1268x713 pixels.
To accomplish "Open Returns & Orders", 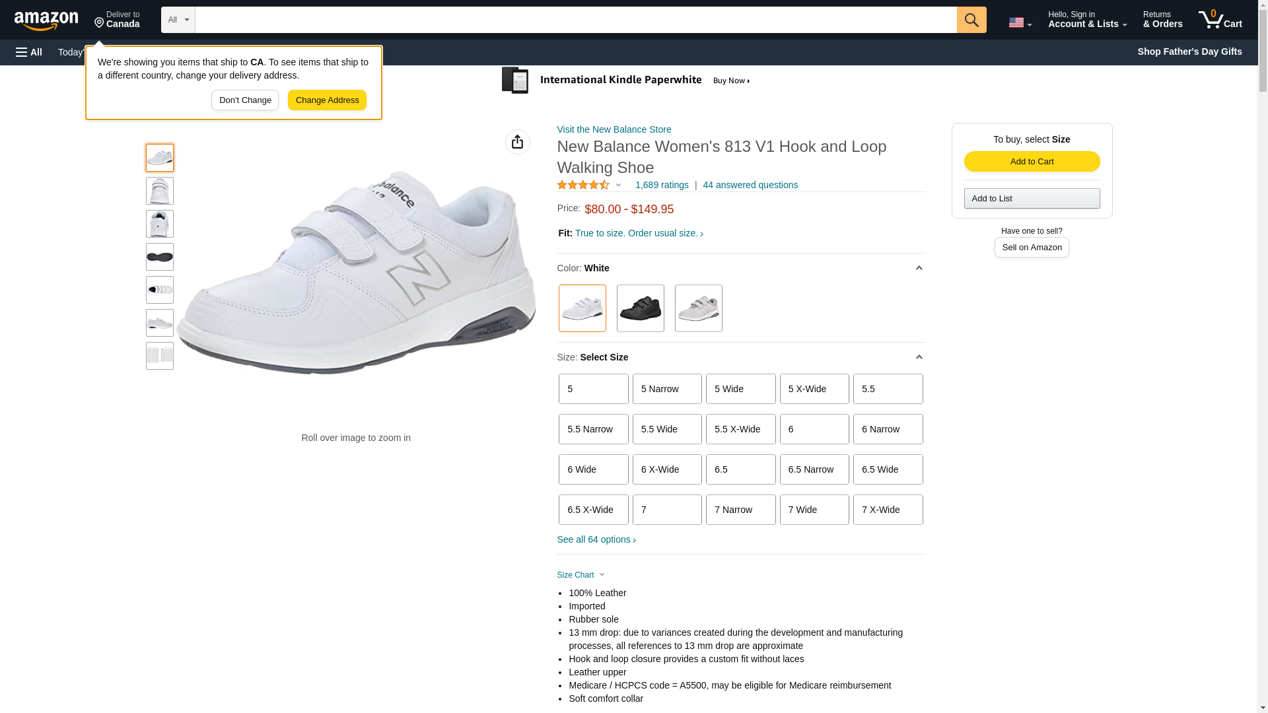I will pyautogui.click(x=1162, y=20).
